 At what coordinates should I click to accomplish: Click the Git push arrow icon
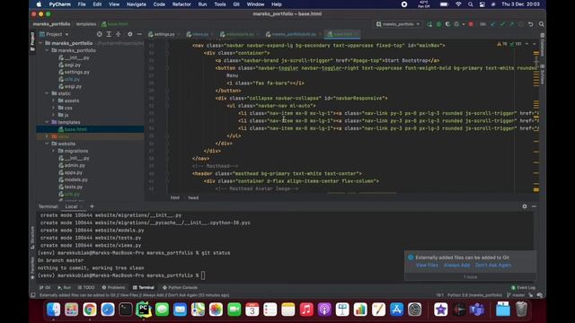(x=511, y=24)
